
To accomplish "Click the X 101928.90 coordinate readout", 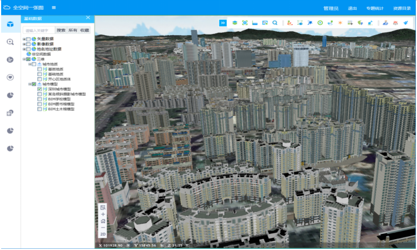I will click(111, 245).
